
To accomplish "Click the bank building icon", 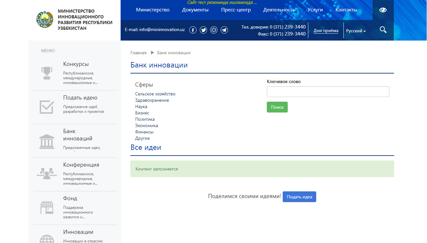I will tap(47, 141).
